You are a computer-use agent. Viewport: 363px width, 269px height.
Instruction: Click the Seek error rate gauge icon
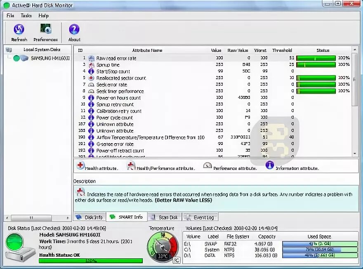[x=92, y=85]
